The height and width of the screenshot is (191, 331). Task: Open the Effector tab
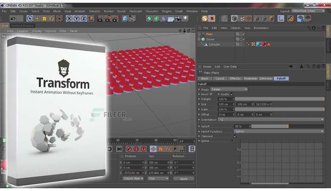[x=235, y=79]
